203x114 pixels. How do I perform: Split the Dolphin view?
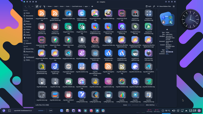(148, 6)
